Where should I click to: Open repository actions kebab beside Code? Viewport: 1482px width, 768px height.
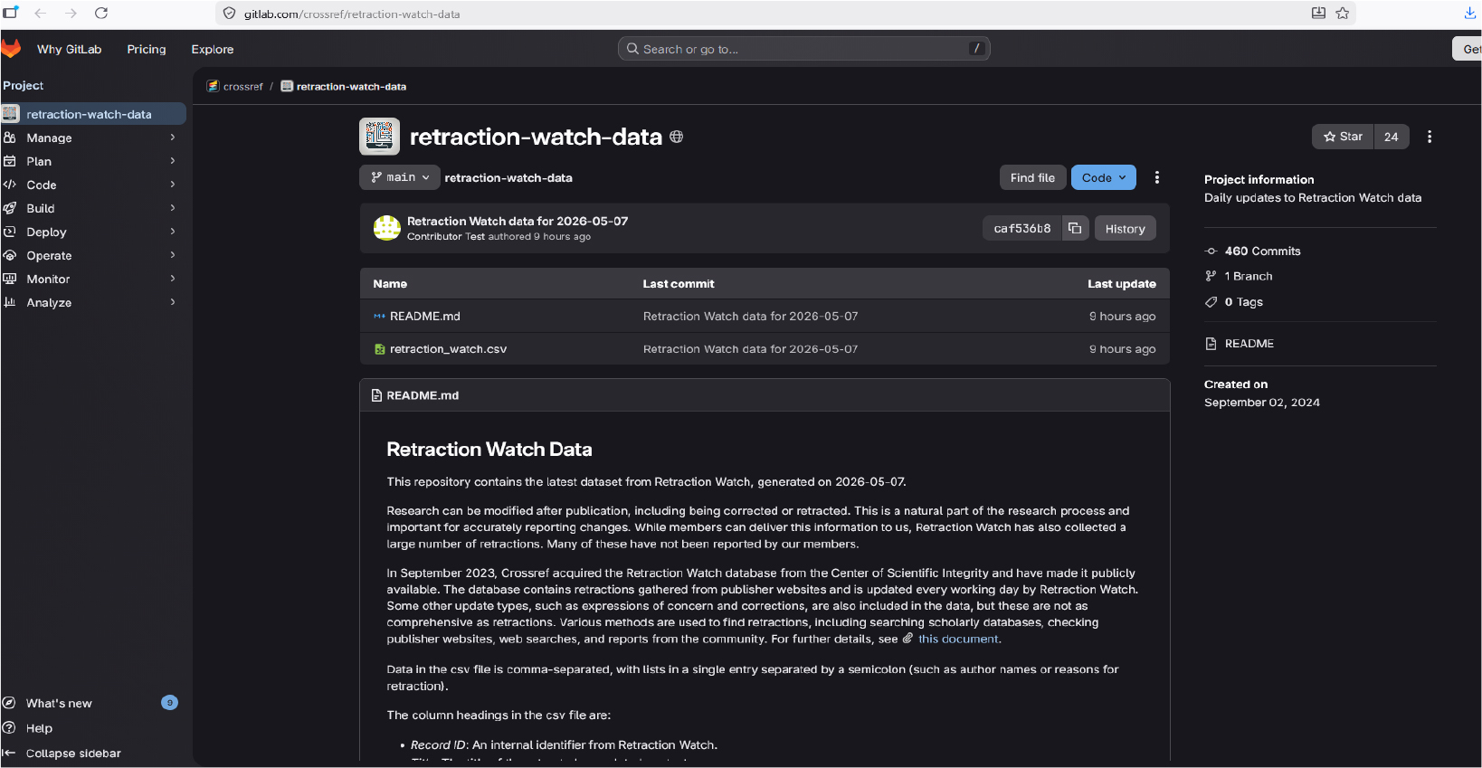(x=1157, y=177)
